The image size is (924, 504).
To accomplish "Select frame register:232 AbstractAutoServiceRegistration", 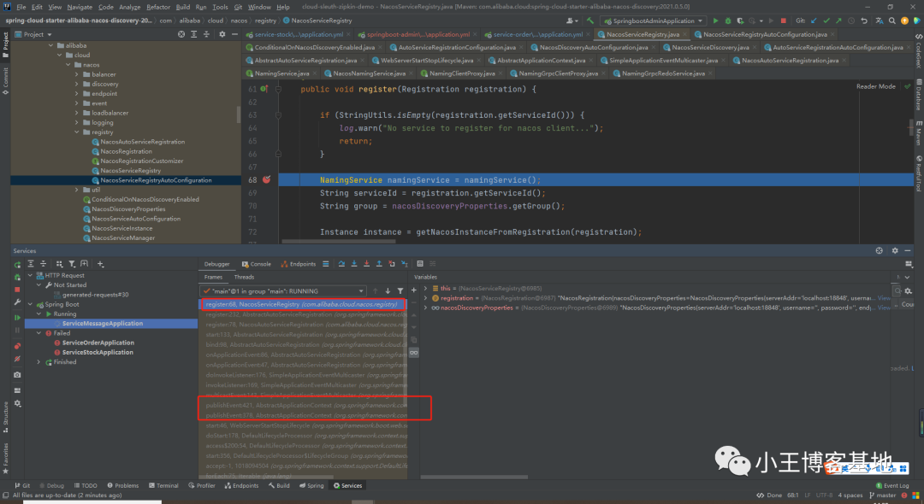I will (303, 314).
